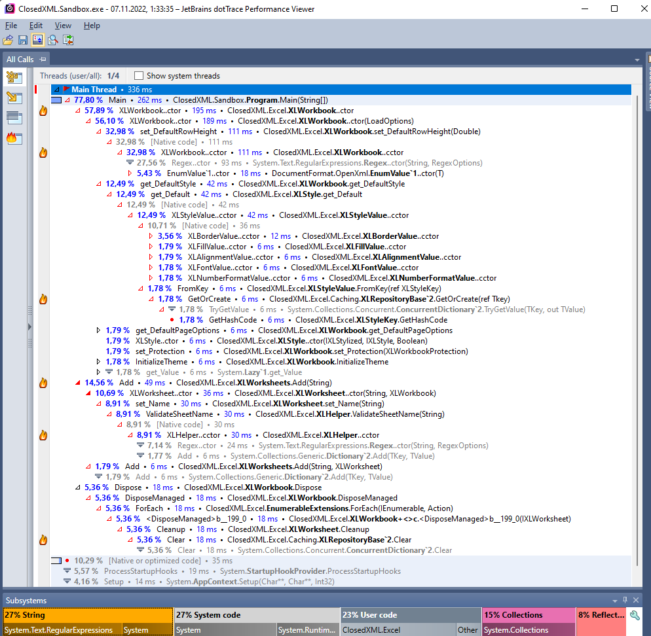The height and width of the screenshot is (636, 651).
Task: Select the call tree view sidebar icon
Action: 14,77
